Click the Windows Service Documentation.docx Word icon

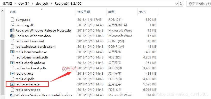[12, 95]
